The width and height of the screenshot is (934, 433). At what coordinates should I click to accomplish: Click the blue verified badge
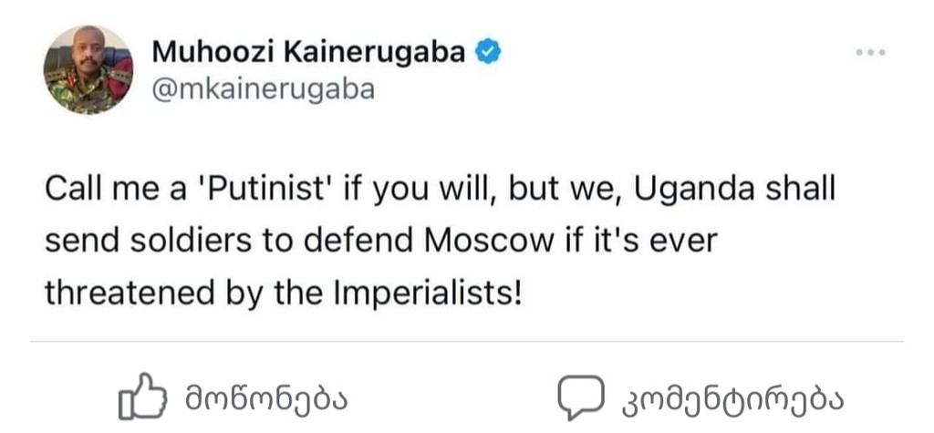click(x=490, y=53)
